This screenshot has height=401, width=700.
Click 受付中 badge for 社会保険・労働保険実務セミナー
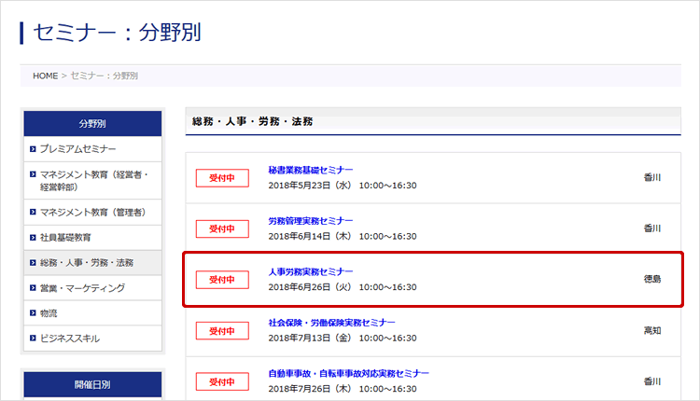(222, 331)
